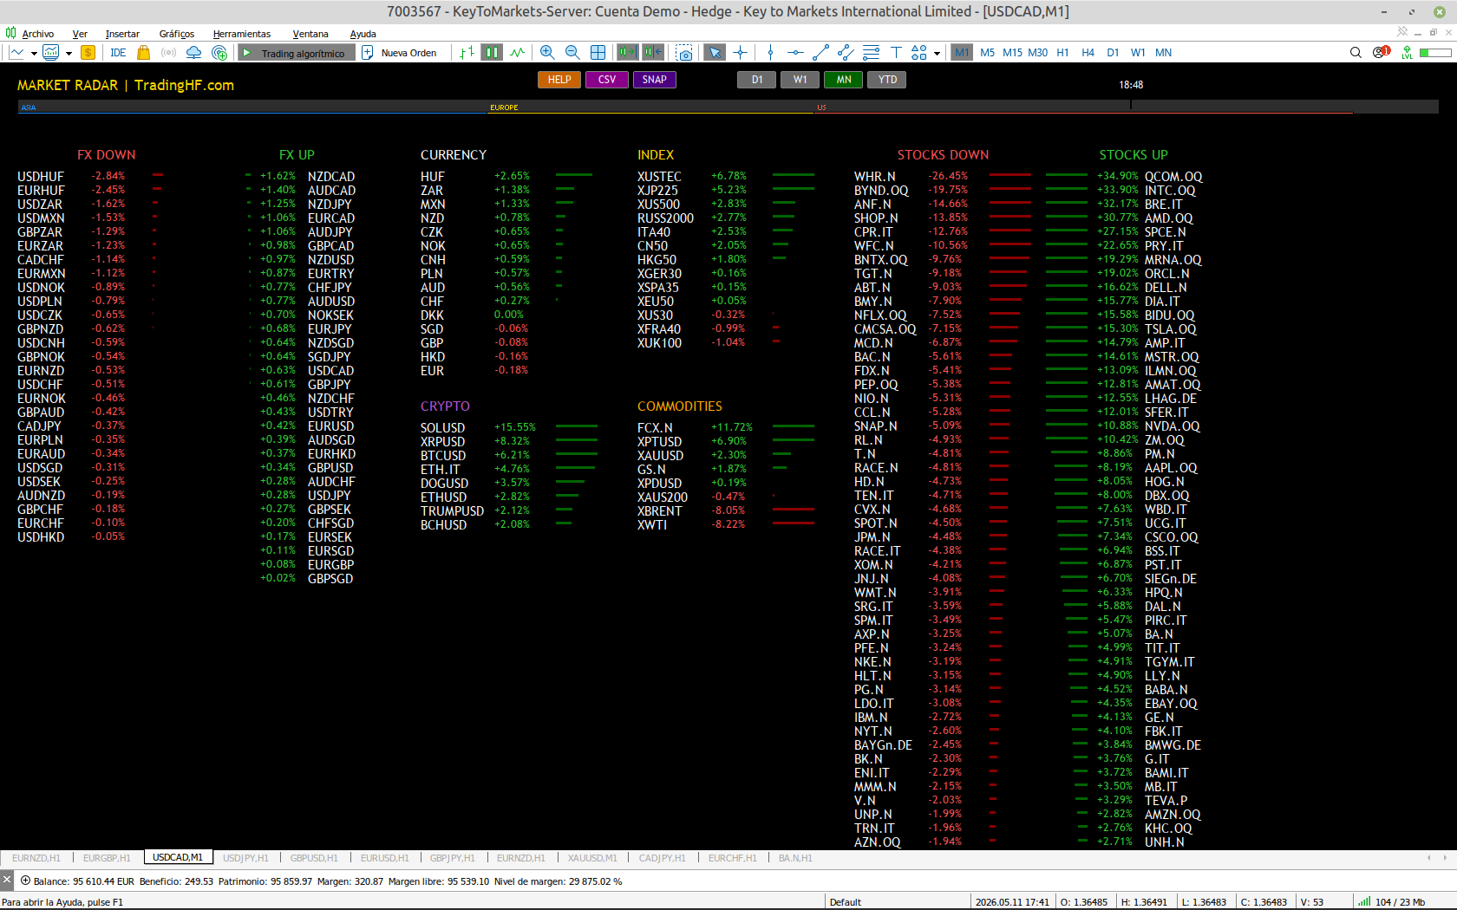The height and width of the screenshot is (910, 1457).
Task: Open the Gráficos menu
Action: (176, 34)
